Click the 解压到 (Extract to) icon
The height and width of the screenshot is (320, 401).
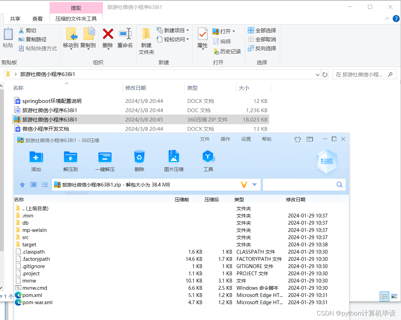coord(70,157)
